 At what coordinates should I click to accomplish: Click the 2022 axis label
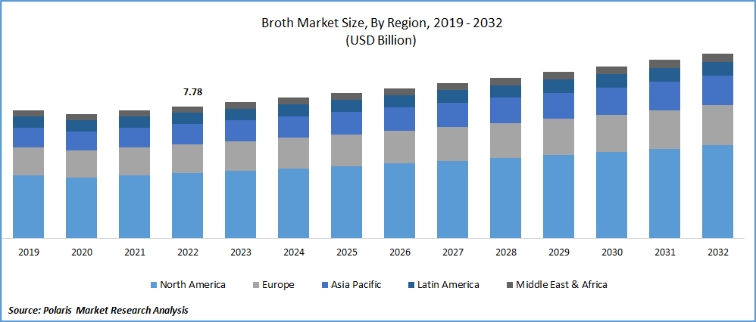188,252
